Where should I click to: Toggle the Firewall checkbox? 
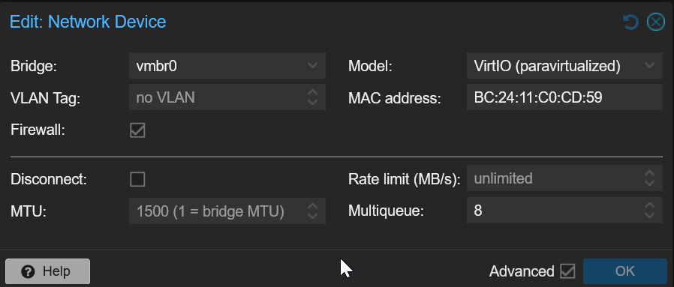point(137,130)
